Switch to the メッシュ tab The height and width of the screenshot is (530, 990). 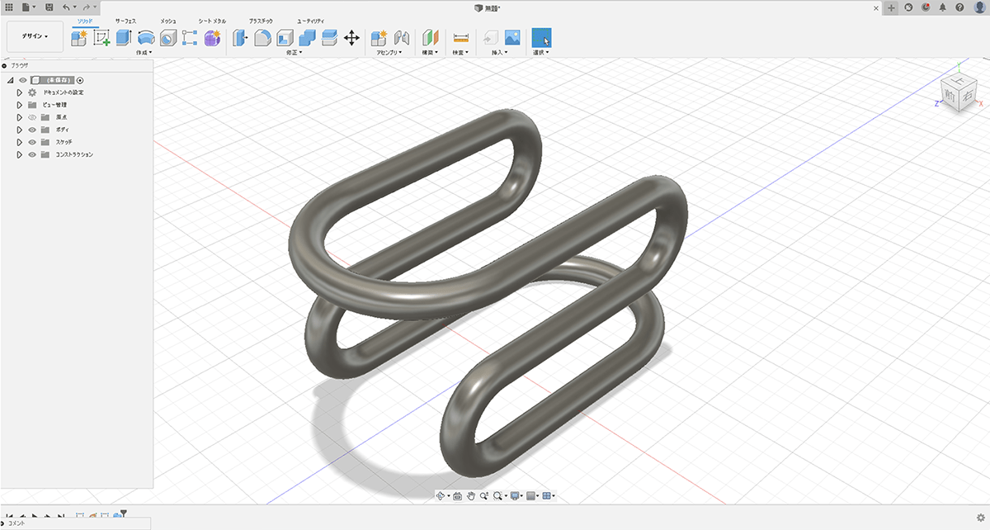pyautogui.click(x=168, y=20)
